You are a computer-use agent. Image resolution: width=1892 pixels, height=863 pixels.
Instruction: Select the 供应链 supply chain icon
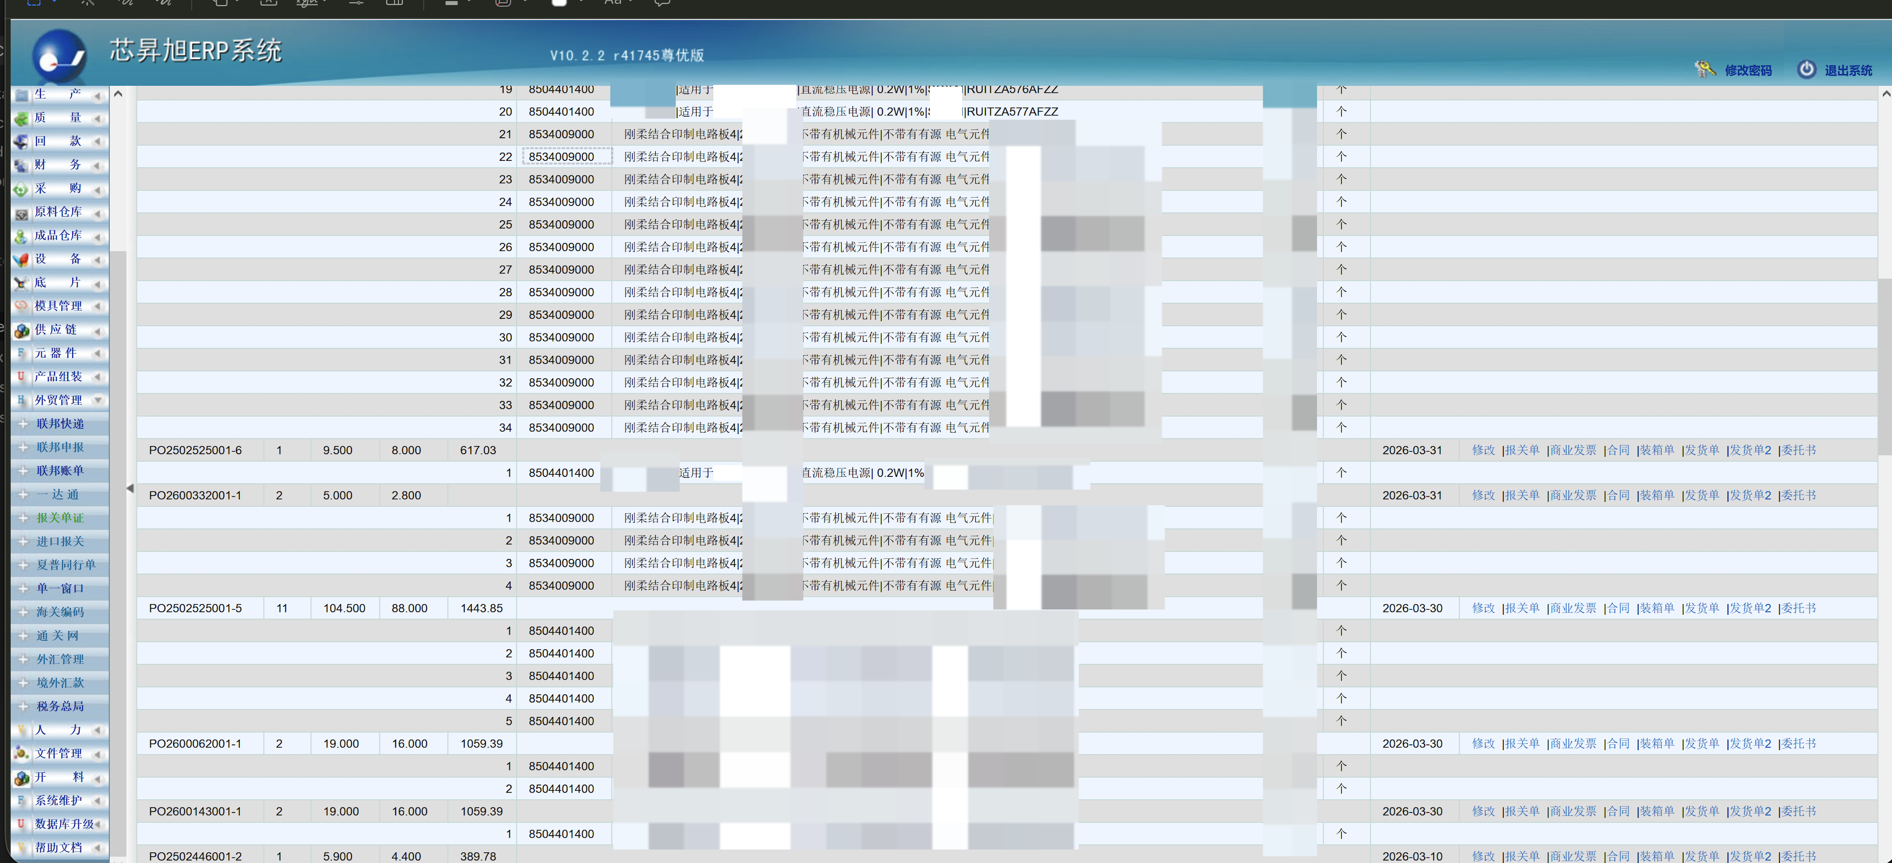coord(21,330)
